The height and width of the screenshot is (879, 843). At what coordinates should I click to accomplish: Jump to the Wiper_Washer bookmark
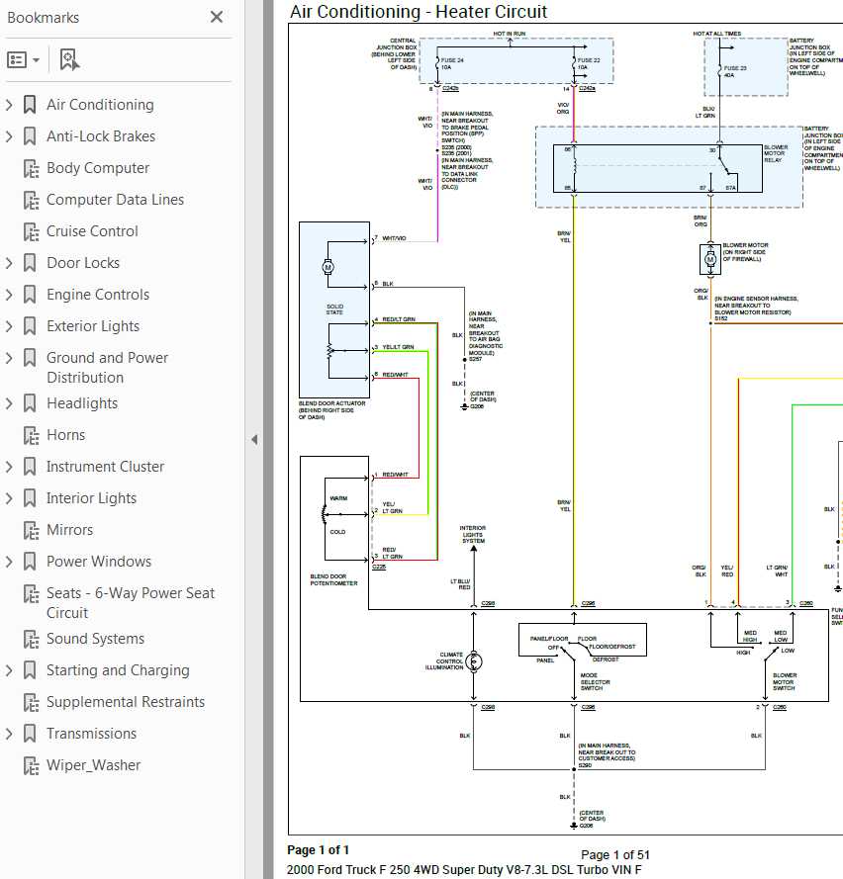[x=93, y=765]
